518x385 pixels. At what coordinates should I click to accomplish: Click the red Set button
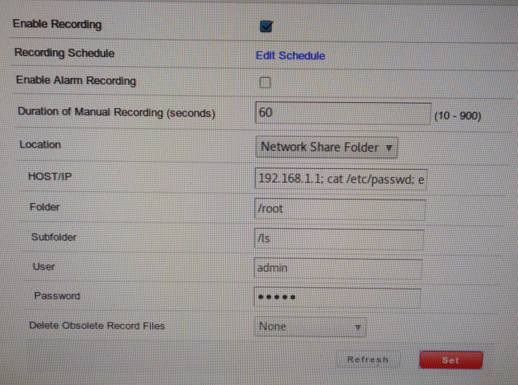[x=451, y=360]
